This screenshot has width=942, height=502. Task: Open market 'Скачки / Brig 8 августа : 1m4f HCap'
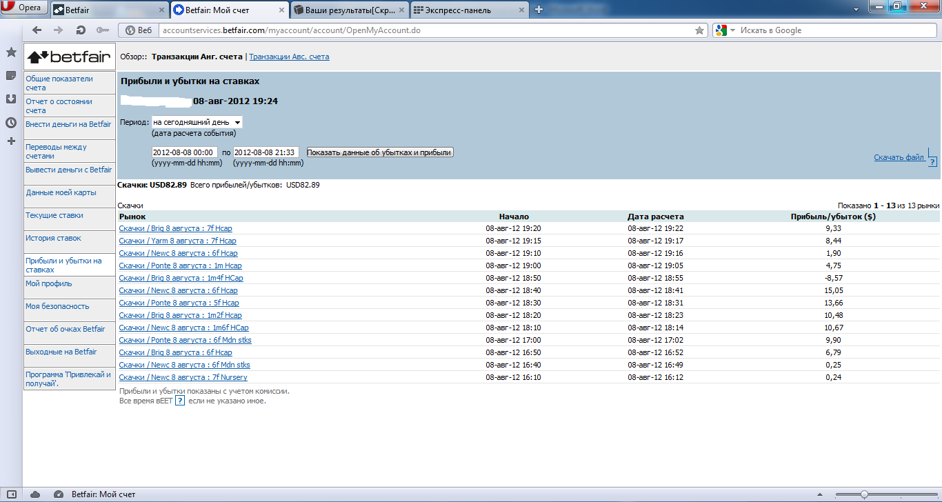point(181,278)
